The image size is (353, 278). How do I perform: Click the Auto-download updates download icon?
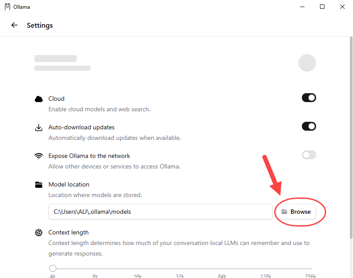point(39,128)
